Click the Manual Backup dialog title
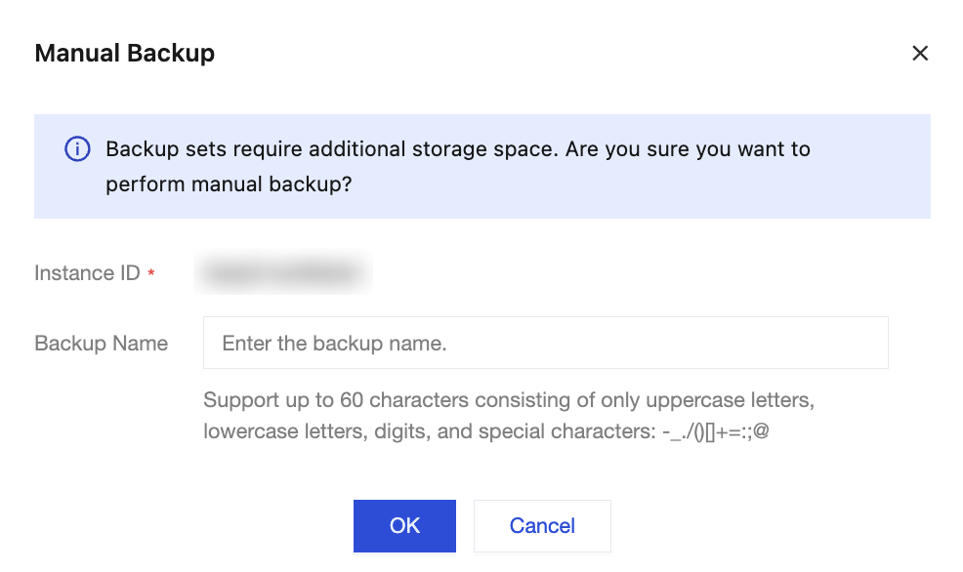This screenshot has height=572, width=963. tap(124, 53)
